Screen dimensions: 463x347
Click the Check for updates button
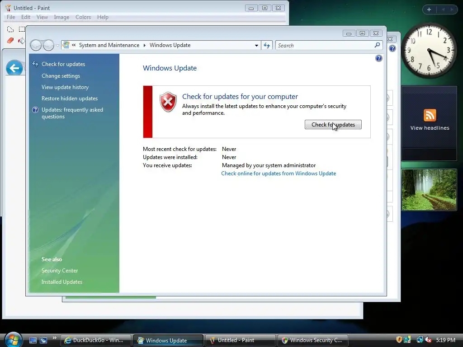click(x=333, y=125)
